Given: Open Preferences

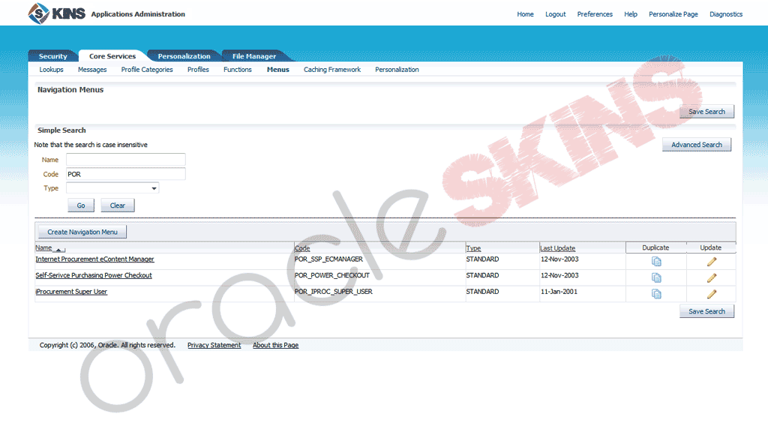Looking at the screenshot, I should 595,14.
